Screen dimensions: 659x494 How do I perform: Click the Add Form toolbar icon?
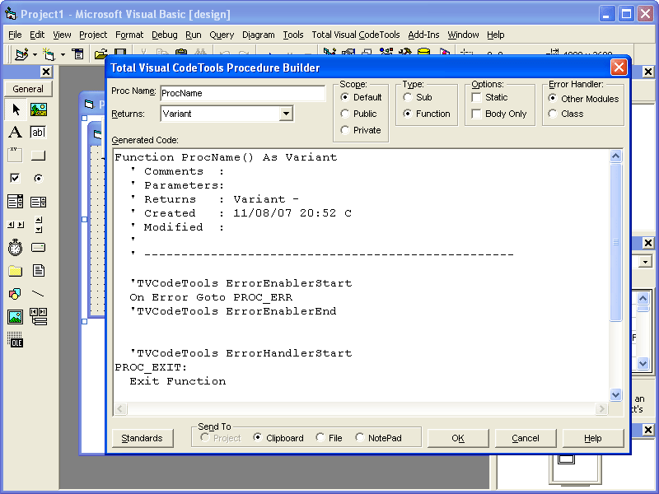[49, 54]
